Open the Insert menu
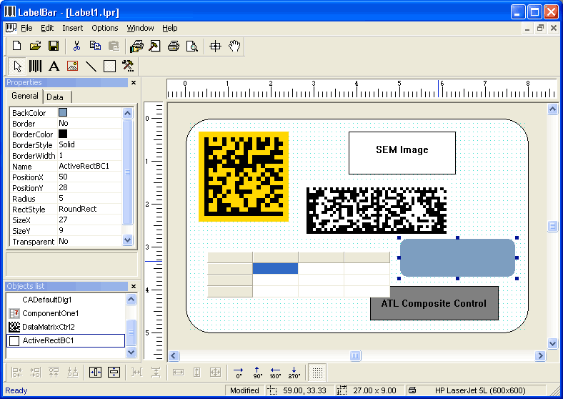Viewport: 563px width, 399px height. pos(73,28)
